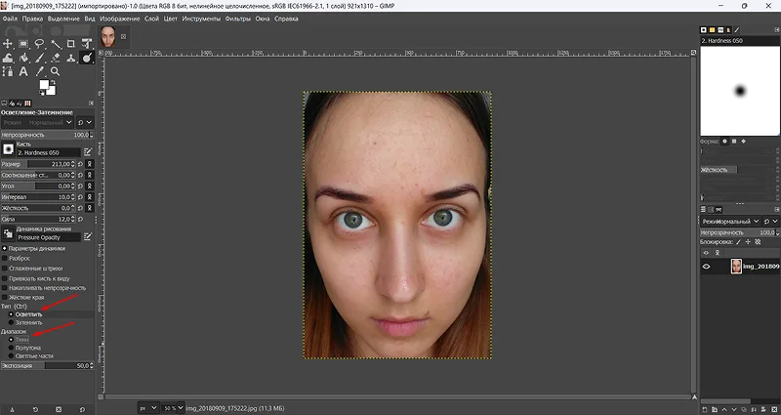
Task: Select the Paths tool
Action: click(x=8, y=71)
